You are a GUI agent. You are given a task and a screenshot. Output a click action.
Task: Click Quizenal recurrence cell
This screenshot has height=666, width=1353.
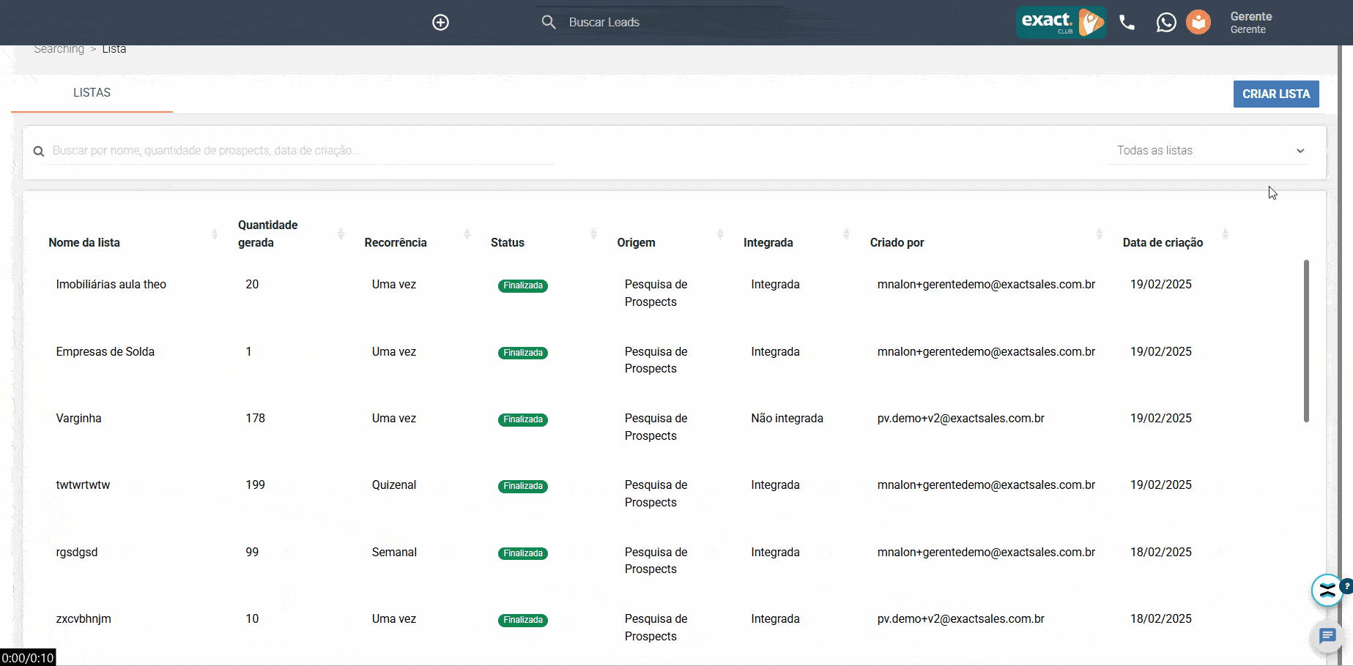coord(394,485)
